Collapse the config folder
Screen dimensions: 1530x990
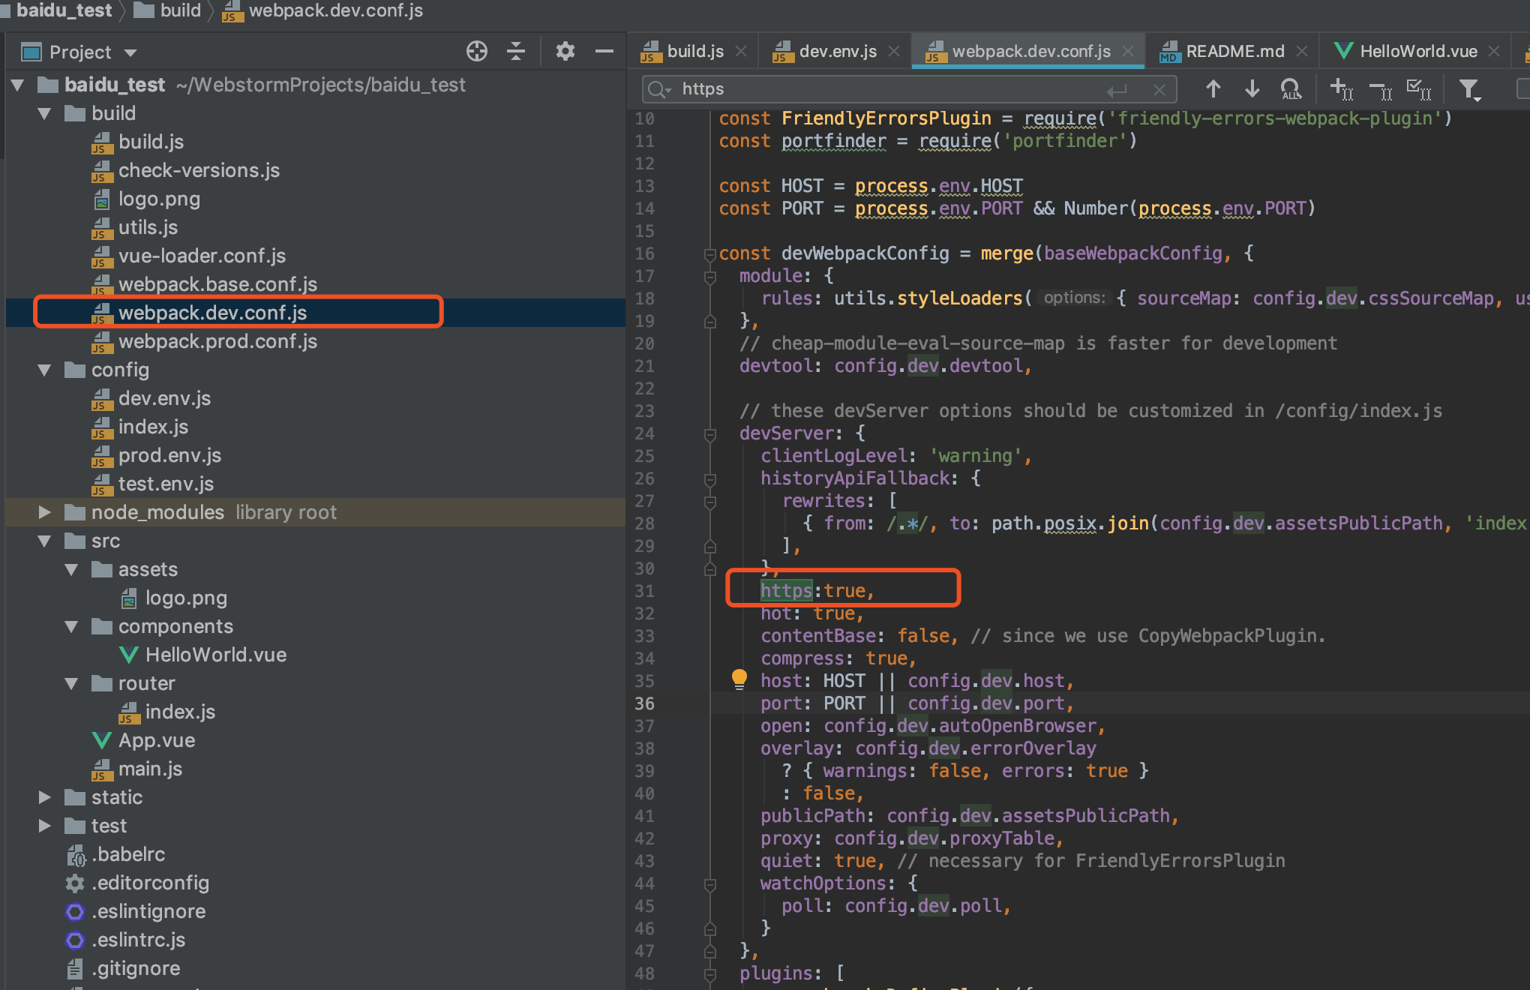44,370
